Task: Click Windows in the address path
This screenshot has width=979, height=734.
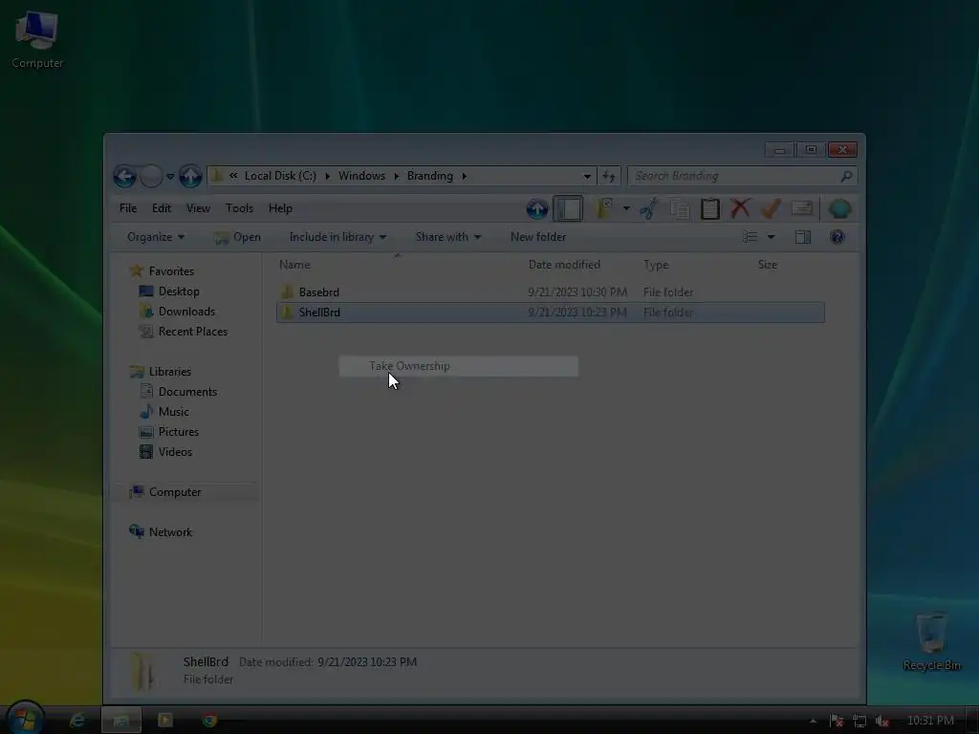Action: pyautogui.click(x=361, y=176)
